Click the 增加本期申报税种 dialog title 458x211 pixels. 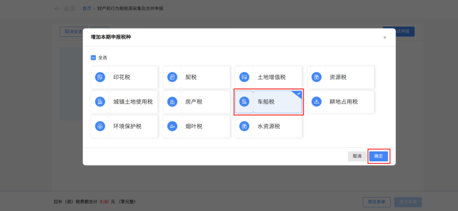coord(111,37)
